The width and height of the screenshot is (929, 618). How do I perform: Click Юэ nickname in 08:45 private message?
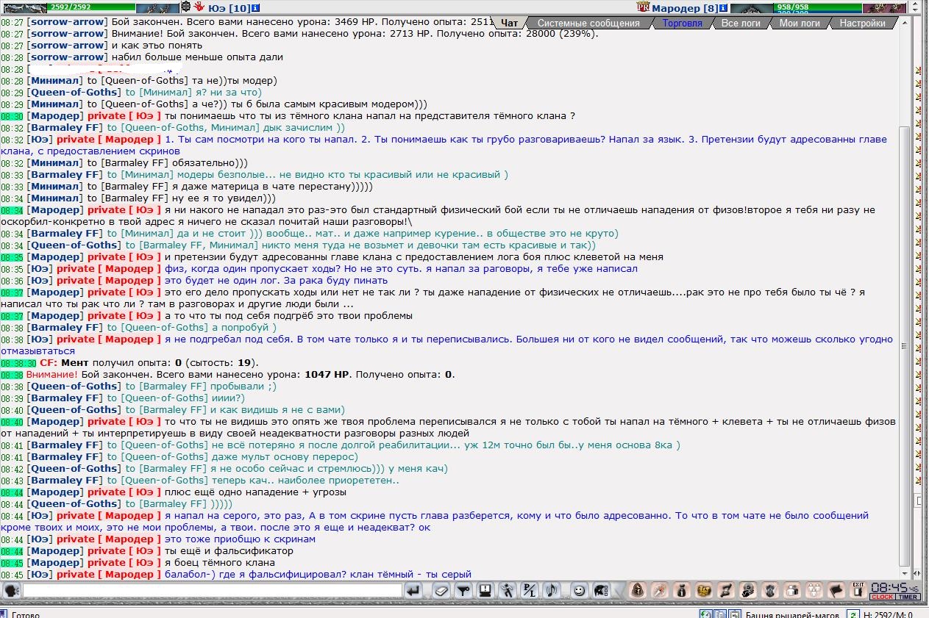click(x=40, y=575)
